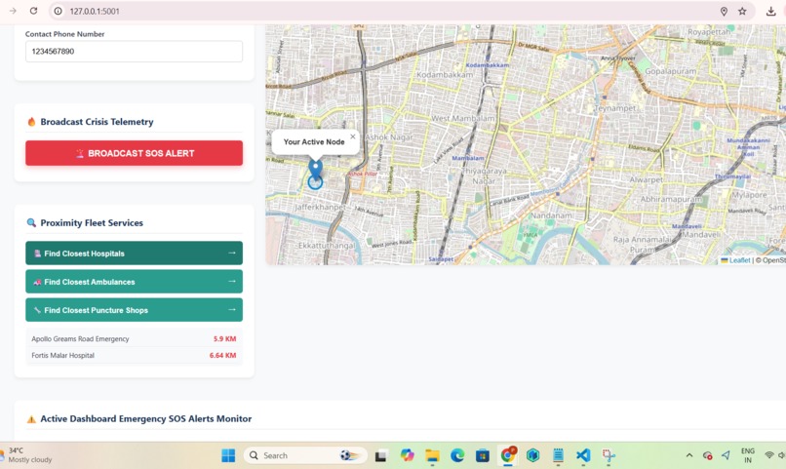Open Task View on taskbar
786x469 pixels.
381,455
